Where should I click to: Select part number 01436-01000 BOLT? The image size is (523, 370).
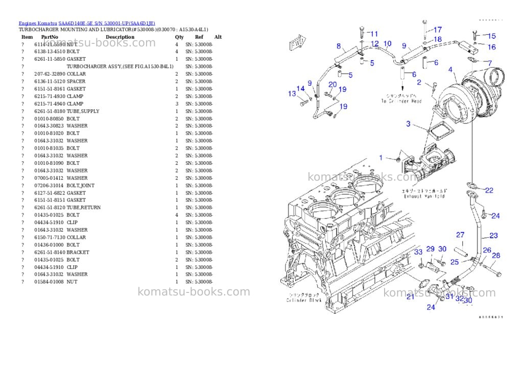tap(57, 245)
